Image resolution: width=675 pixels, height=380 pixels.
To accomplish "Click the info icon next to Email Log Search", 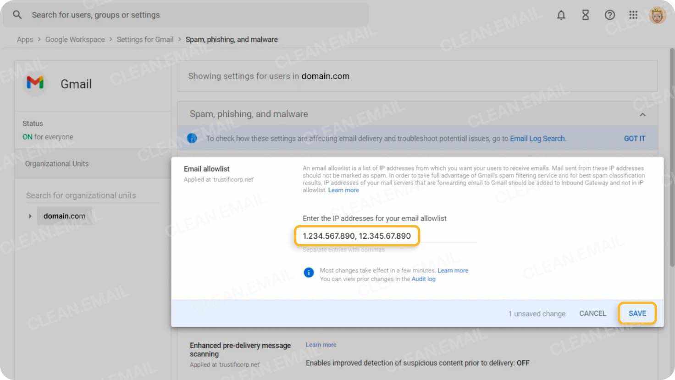I will pos(192,138).
